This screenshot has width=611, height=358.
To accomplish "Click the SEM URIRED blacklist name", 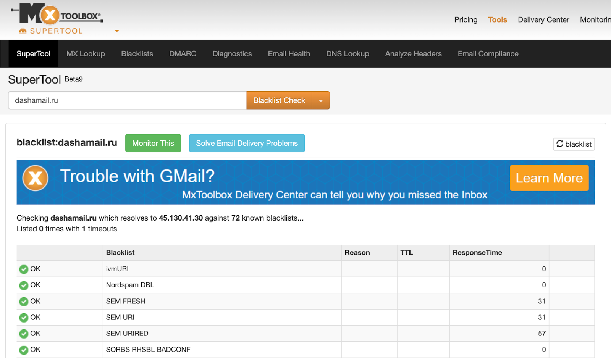I will point(127,333).
